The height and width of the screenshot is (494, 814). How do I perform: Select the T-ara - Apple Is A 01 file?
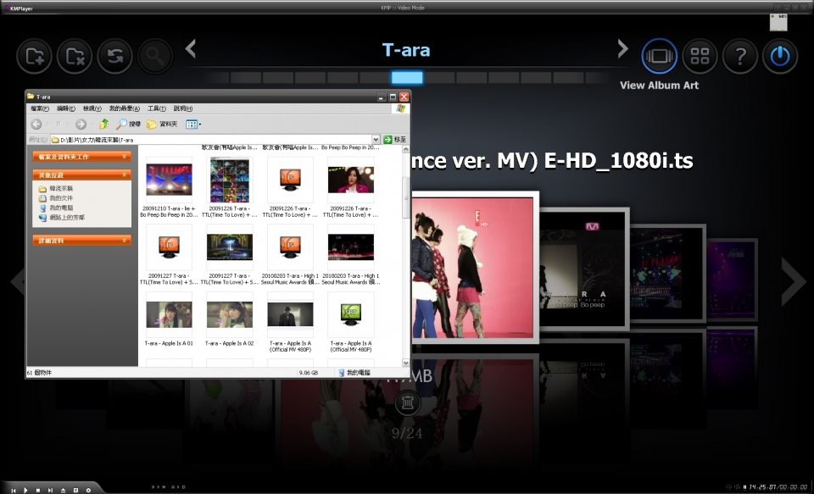169,314
